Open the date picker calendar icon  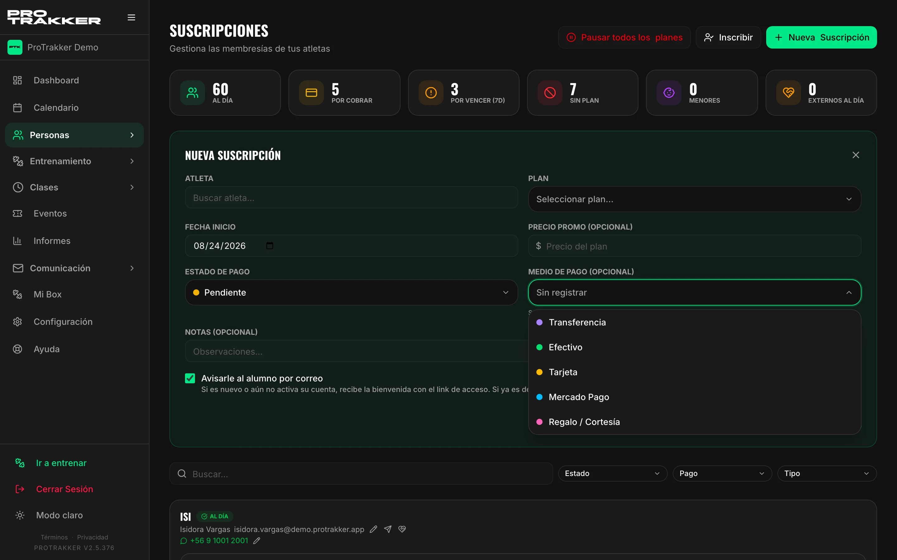269,245
